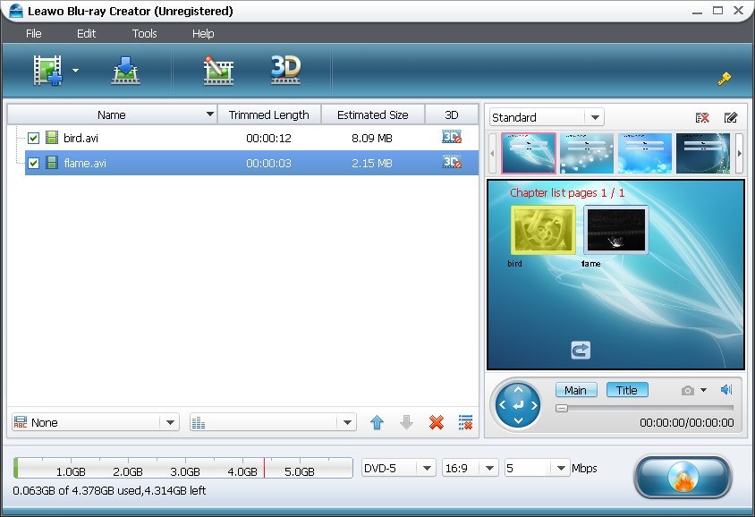
Task: Select the bird.avi file row
Action: 252,138
